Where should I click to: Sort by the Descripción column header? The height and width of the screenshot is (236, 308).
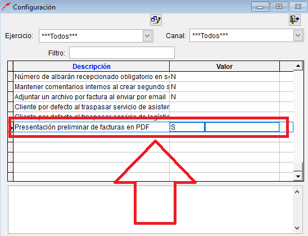(x=92, y=66)
